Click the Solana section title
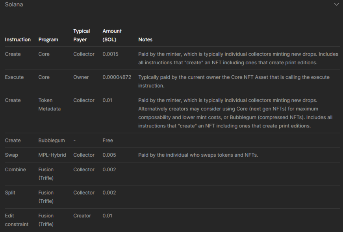This screenshot has width=343, height=232. pos(14,4)
